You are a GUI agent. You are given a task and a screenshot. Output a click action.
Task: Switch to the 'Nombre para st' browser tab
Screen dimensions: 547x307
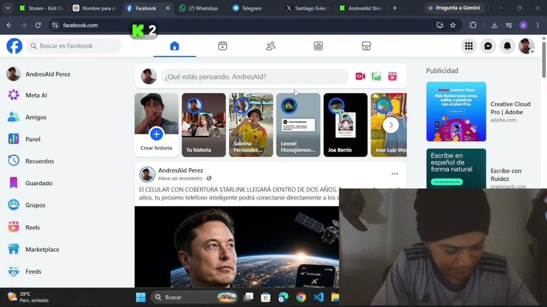[94, 8]
